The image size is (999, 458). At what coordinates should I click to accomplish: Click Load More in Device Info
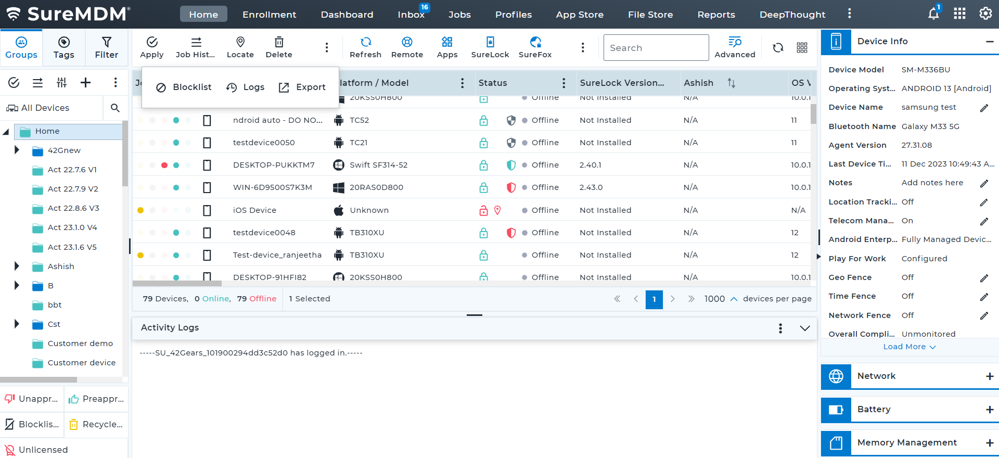coord(909,347)
